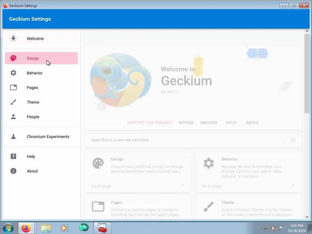The image size is (312, 234).
Task: Go to the Behavior section
Action: pyautogui.click(x=41, y=73)
